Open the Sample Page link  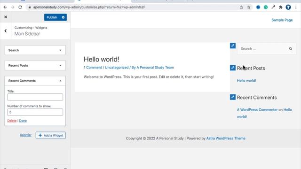click(x=282, y=20)
